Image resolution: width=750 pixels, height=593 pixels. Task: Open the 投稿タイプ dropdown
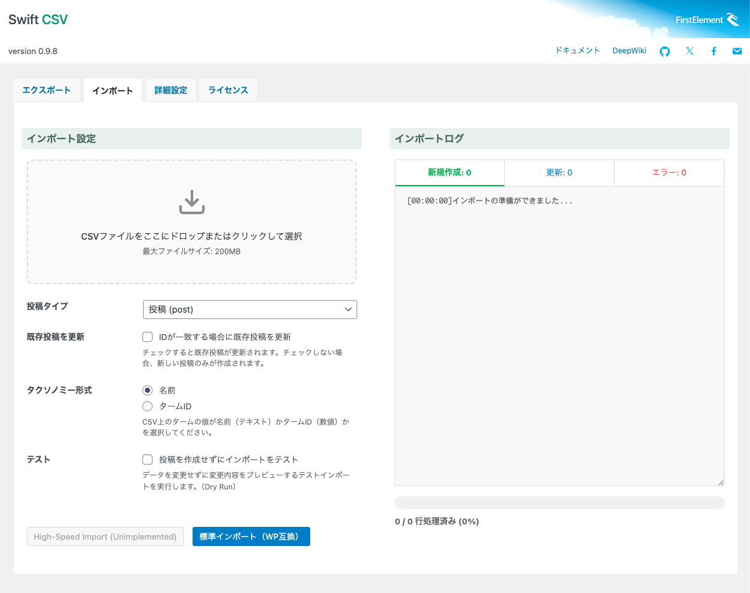(x=250, y=310)
